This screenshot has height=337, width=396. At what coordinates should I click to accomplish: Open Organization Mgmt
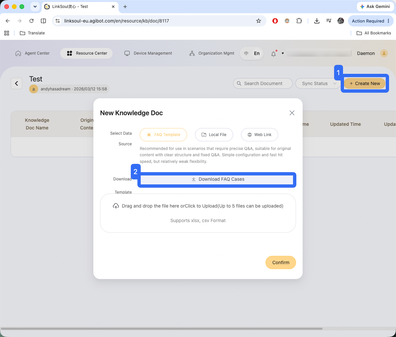[212, 53]
